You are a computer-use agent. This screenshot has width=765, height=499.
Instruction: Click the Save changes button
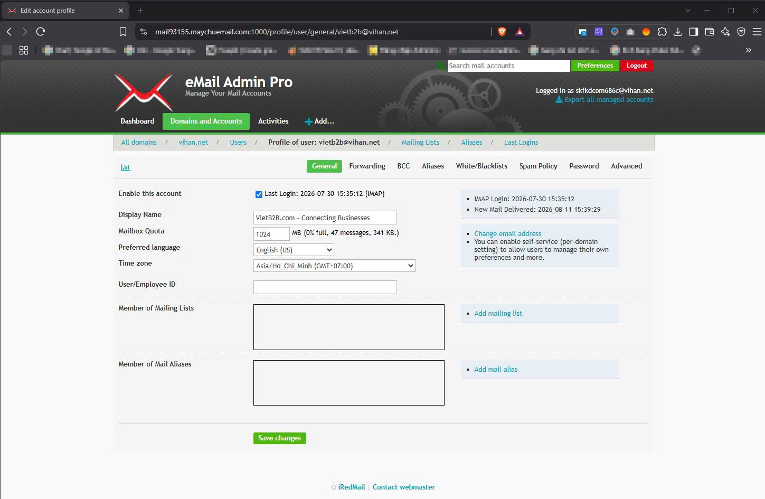point(280,438)
